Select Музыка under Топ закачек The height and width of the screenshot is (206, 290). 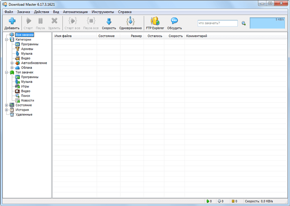pyautogui.click(x=26, y=82)
